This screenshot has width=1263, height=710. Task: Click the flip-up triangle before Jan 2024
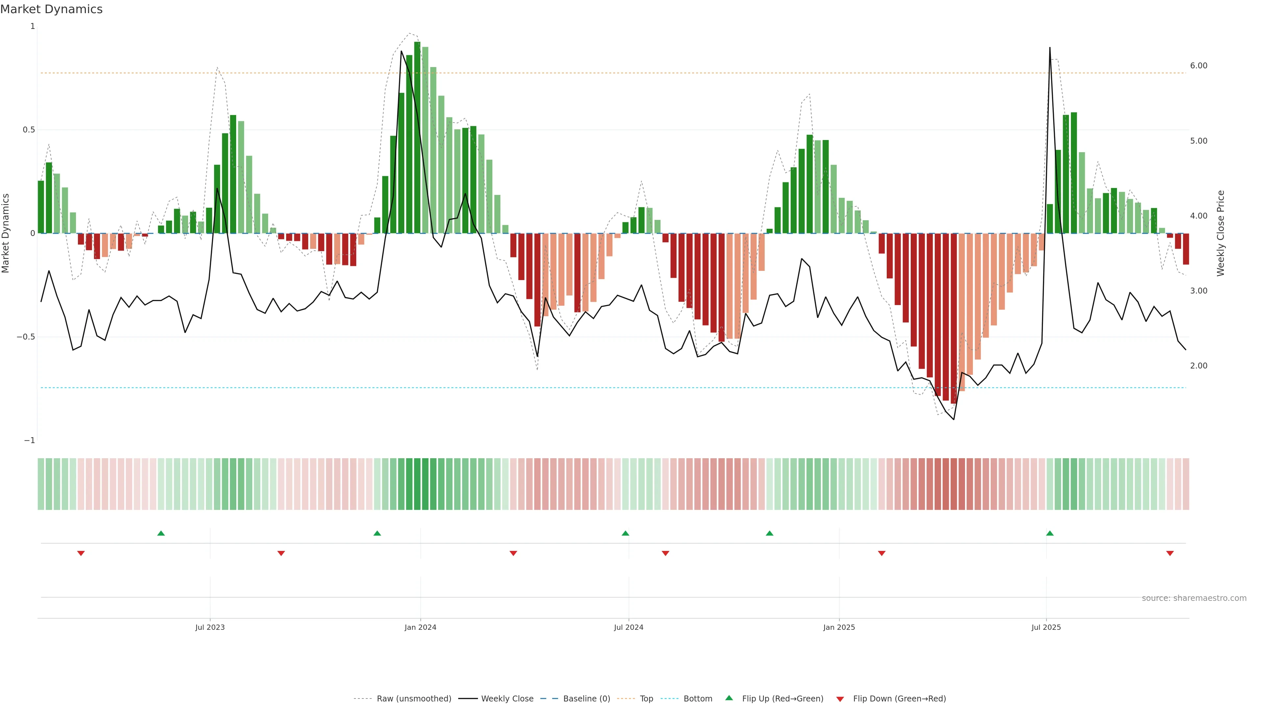click(x=377, y=533)
